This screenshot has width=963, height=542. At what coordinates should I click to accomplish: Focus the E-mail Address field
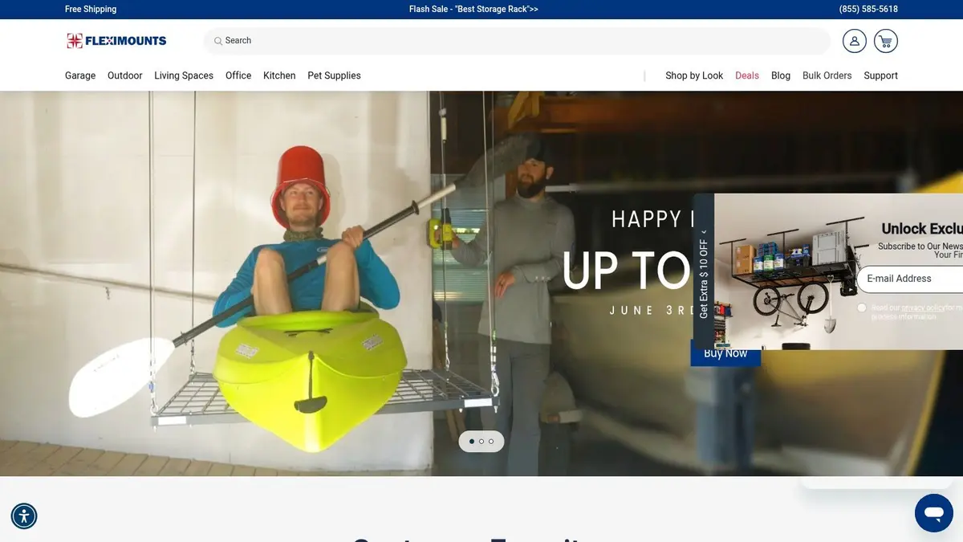pyautogui.click(x=910, y=279)
